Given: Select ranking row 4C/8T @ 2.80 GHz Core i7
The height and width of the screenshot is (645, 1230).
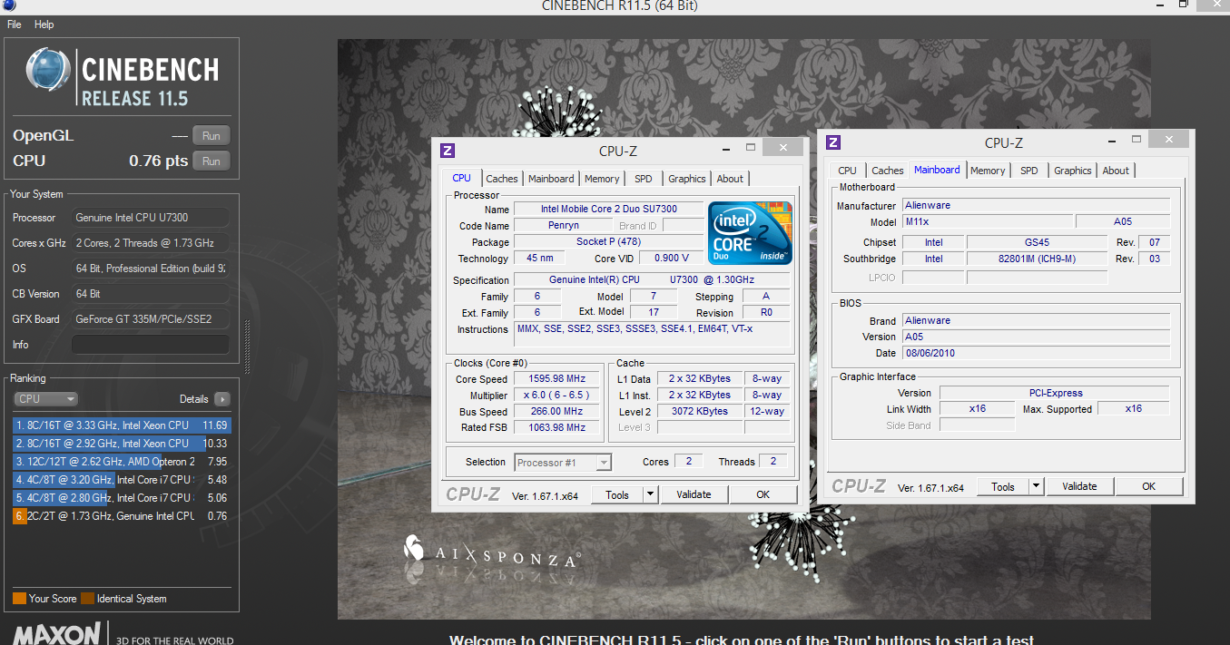Looking at the screenshot, I should [122, 497].
